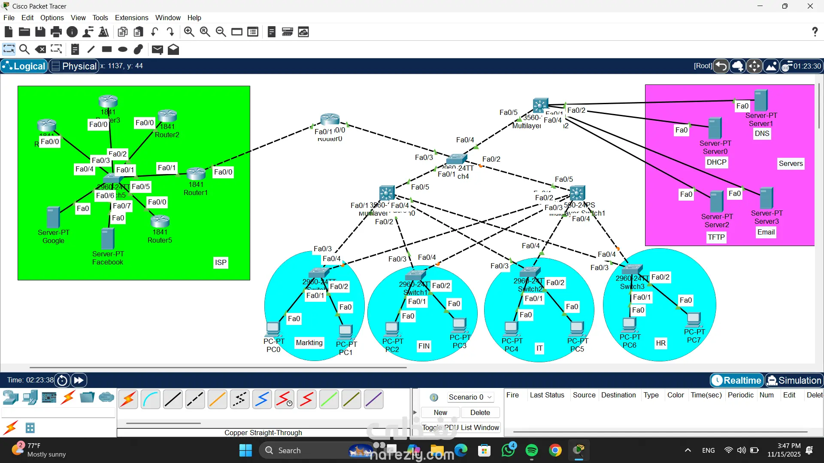Click the New scenario button

pos(440,412)
